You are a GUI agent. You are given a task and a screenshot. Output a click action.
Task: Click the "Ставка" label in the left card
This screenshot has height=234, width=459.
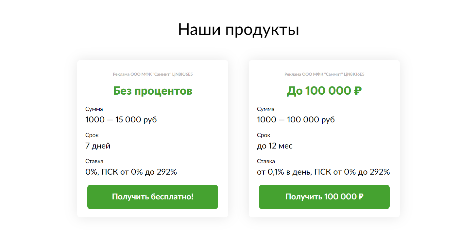[94, 161]
